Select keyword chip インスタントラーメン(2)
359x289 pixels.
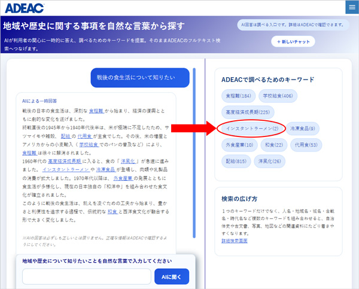252,129
